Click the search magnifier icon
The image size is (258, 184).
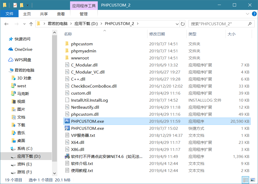click(x=250, y=24)
